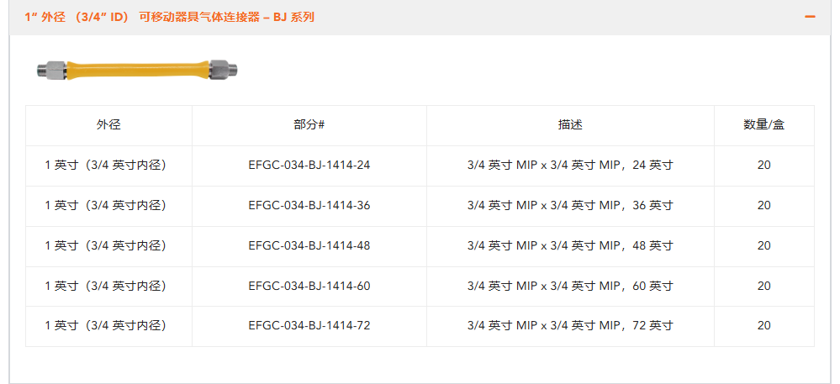840x384 pixels.
Task: Collapse section with the minus icon
Action: click(810, 17)
